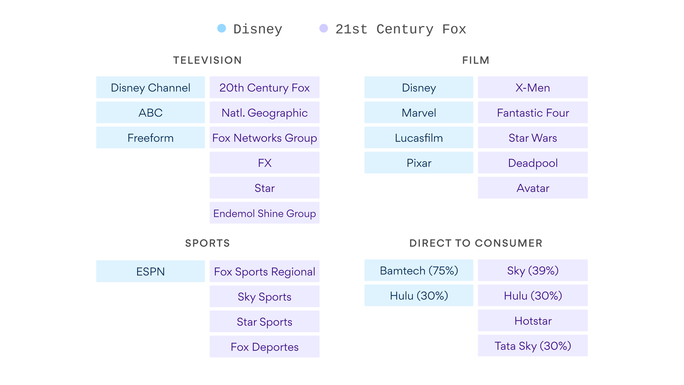Expand the Endemol Shine Group entry
This screenshot has width=684, height=385.
[264, 213]
